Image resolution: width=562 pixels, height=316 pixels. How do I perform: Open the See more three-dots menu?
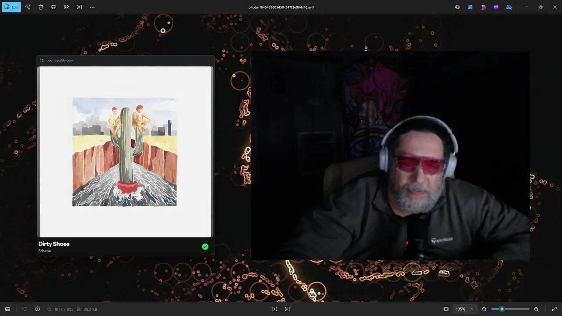click(x=92, y=7)
